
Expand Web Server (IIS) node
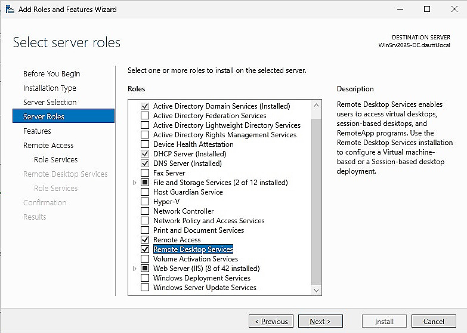(135, 269)
